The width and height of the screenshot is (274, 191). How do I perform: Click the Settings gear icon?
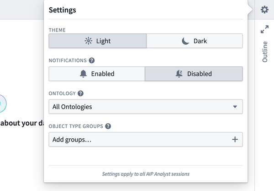[264, 10]
